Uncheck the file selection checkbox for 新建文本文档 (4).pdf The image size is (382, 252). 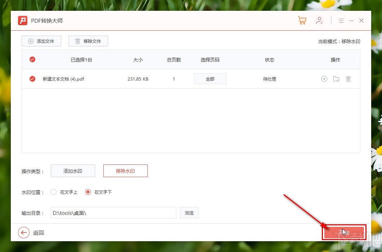coord(32,79)
